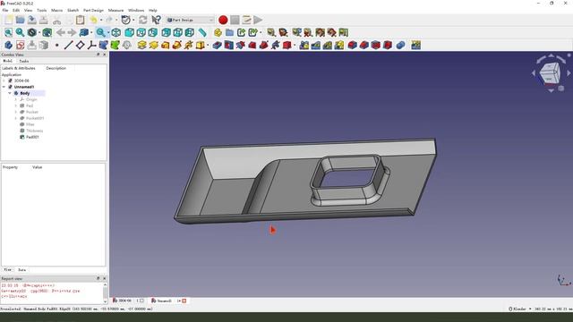Click the Local Coordinate System icon

(x=91, y=45)
